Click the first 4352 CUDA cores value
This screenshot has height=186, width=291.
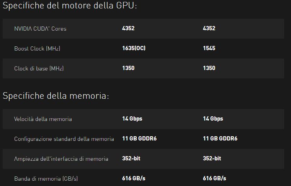[x=128, y=28]
